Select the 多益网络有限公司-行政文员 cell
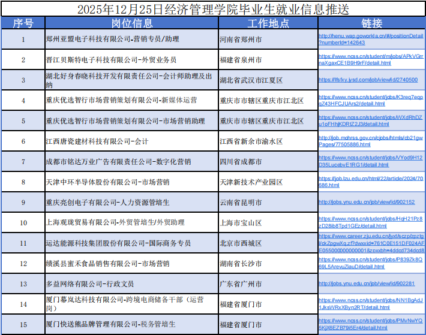Image resolution: width=426 pixels, height=335 pixels. point(90,284)
